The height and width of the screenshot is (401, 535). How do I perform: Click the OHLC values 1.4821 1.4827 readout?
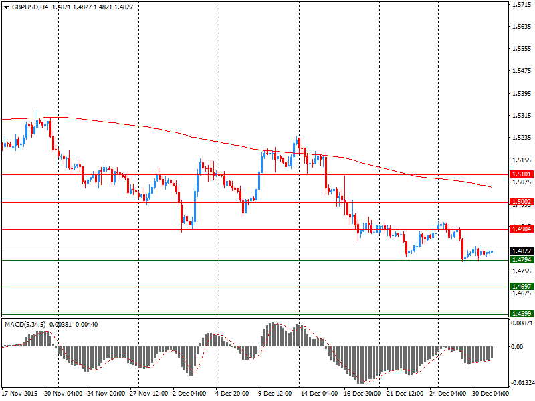pyautogui.click(x=92, y=7)
